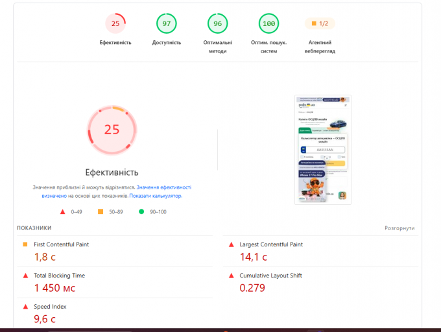Click the 1,8 с FCP value
The image size is (441, 332).
[x=45, y=257]
